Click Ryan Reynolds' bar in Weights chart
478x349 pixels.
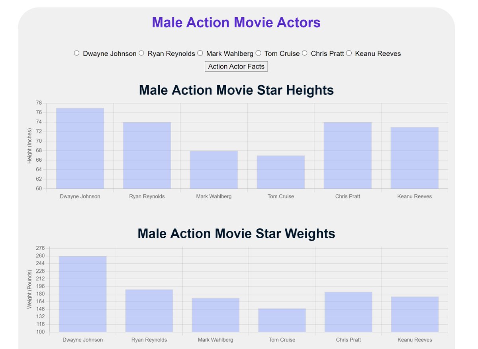point(149,311)
